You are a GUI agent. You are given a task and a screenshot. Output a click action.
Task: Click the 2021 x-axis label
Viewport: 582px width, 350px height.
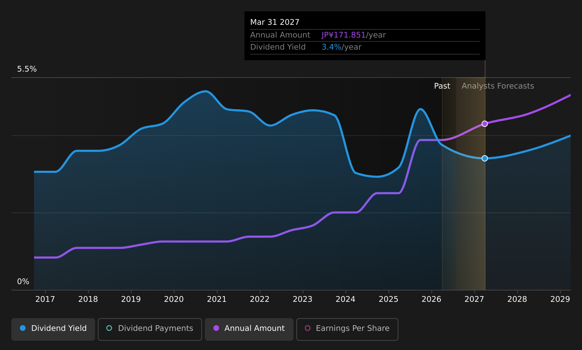tap(217, 299)
